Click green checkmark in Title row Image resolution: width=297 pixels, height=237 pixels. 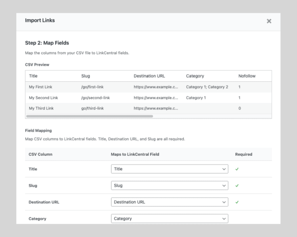tap(237, 169)
